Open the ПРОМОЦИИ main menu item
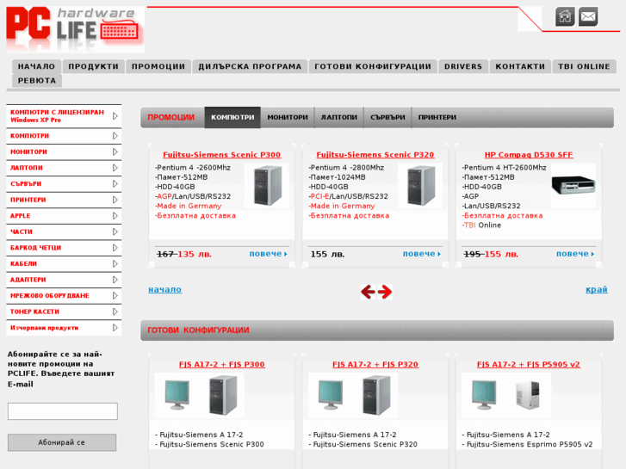Viewport: 626px width, 469px height. pos(158,66)
